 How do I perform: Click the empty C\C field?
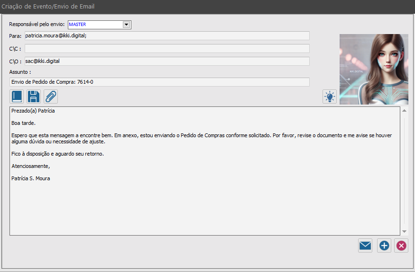pyautogui.click(x=167, y=49)
